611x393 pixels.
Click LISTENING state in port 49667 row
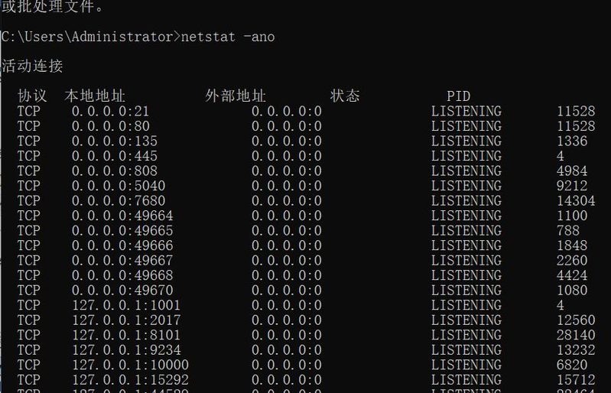466,260
